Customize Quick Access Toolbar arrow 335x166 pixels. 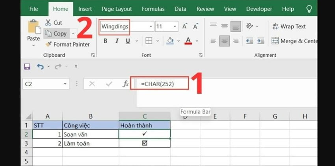click(76, 67)
